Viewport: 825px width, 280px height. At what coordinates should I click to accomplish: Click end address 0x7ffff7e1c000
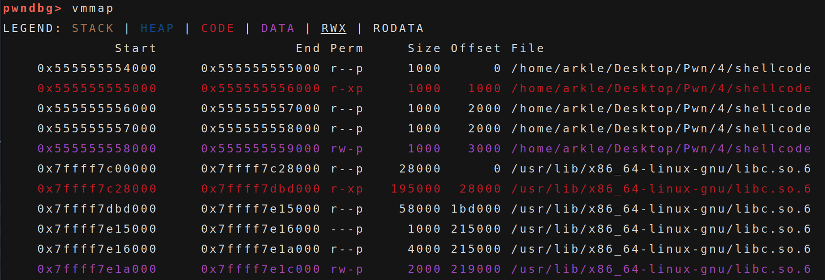tap(261, 269)
